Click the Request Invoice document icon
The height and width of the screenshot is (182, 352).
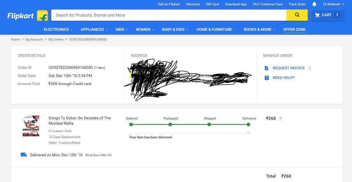267,68
